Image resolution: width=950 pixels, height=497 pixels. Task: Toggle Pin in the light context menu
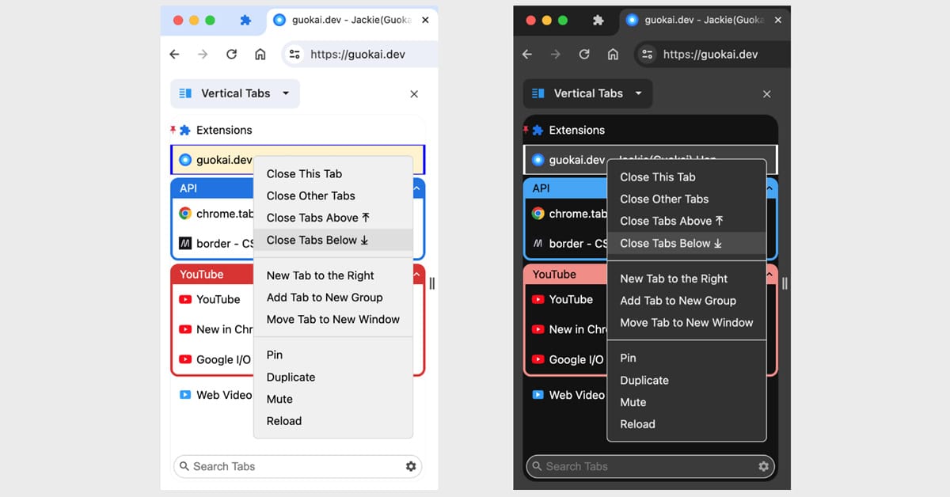coord(275,355)
